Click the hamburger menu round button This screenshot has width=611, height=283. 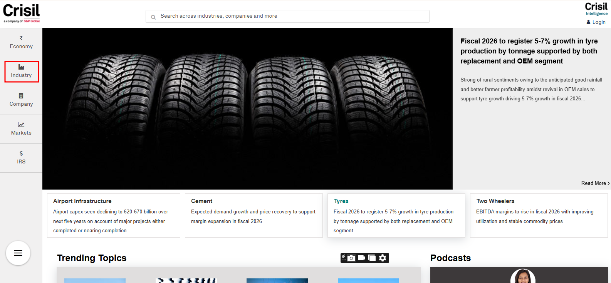18,253
